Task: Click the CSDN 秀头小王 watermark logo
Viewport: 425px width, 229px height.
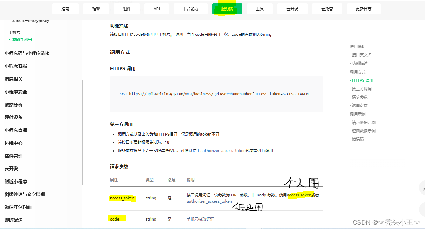Action: (386, 222)
